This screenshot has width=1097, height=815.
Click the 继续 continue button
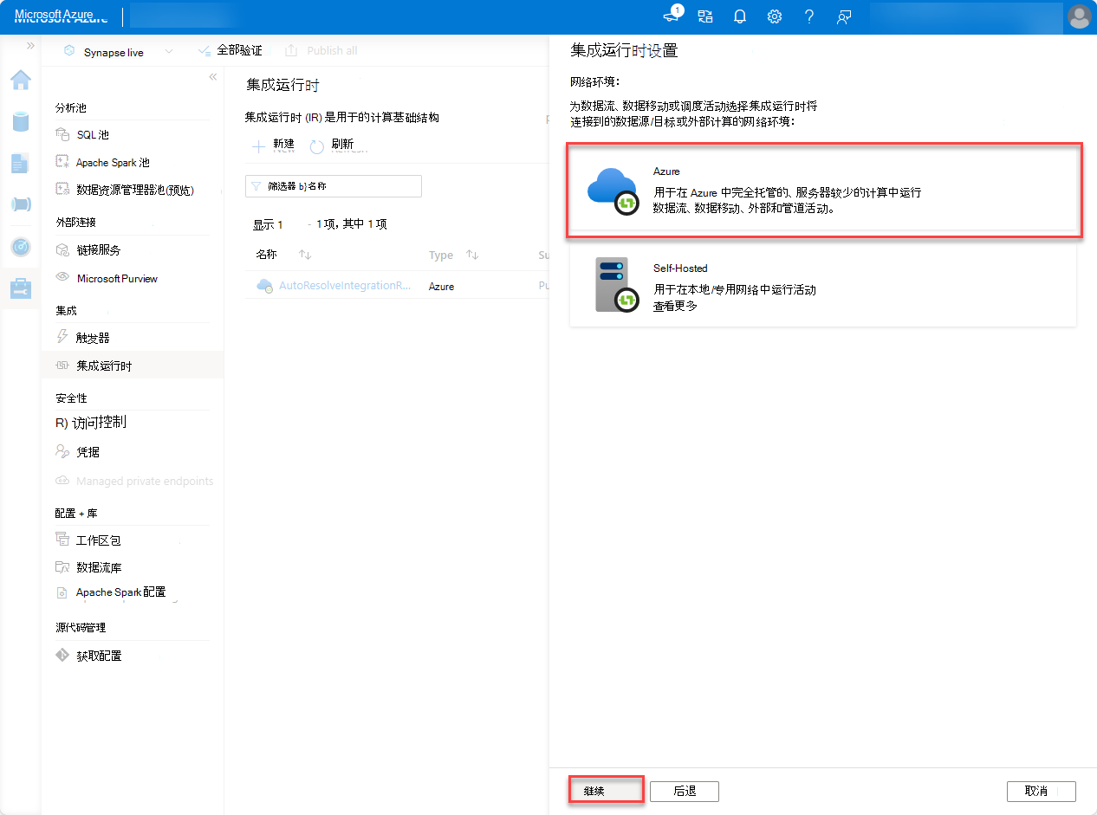point(606,792)
